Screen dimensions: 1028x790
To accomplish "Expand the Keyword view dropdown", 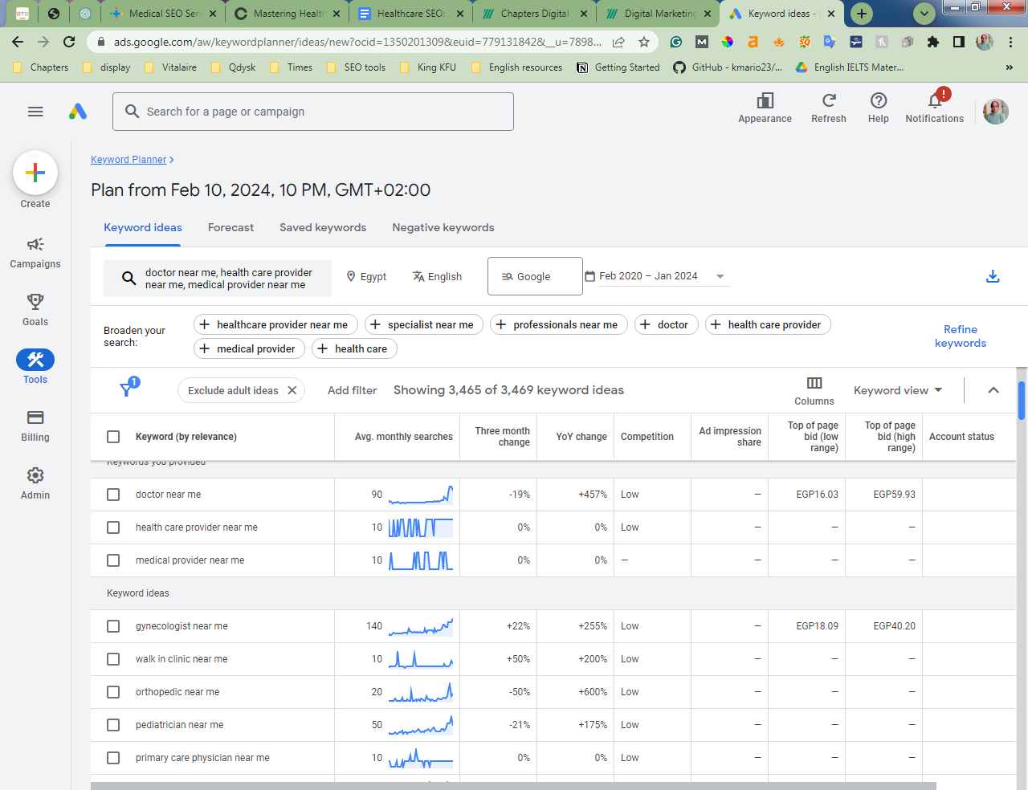I will click(897, 390).
